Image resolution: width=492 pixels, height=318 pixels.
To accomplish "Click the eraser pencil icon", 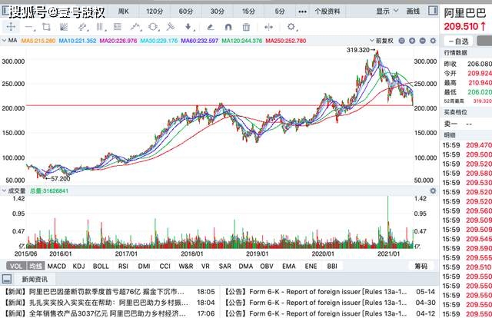I will pyautogui.click(x=211, y=28).
